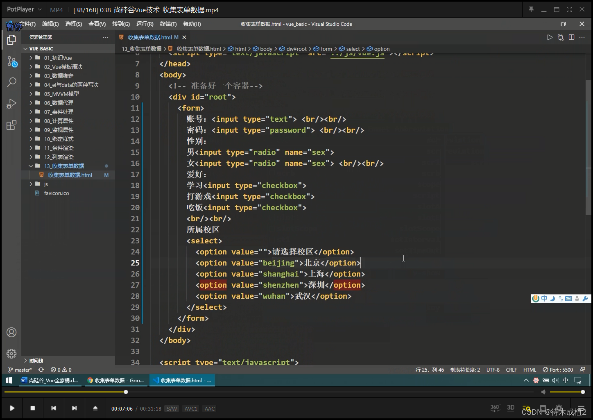Click the feedback icon in status bar
Screen dimensions: 593x420
[x=582, y=370]
